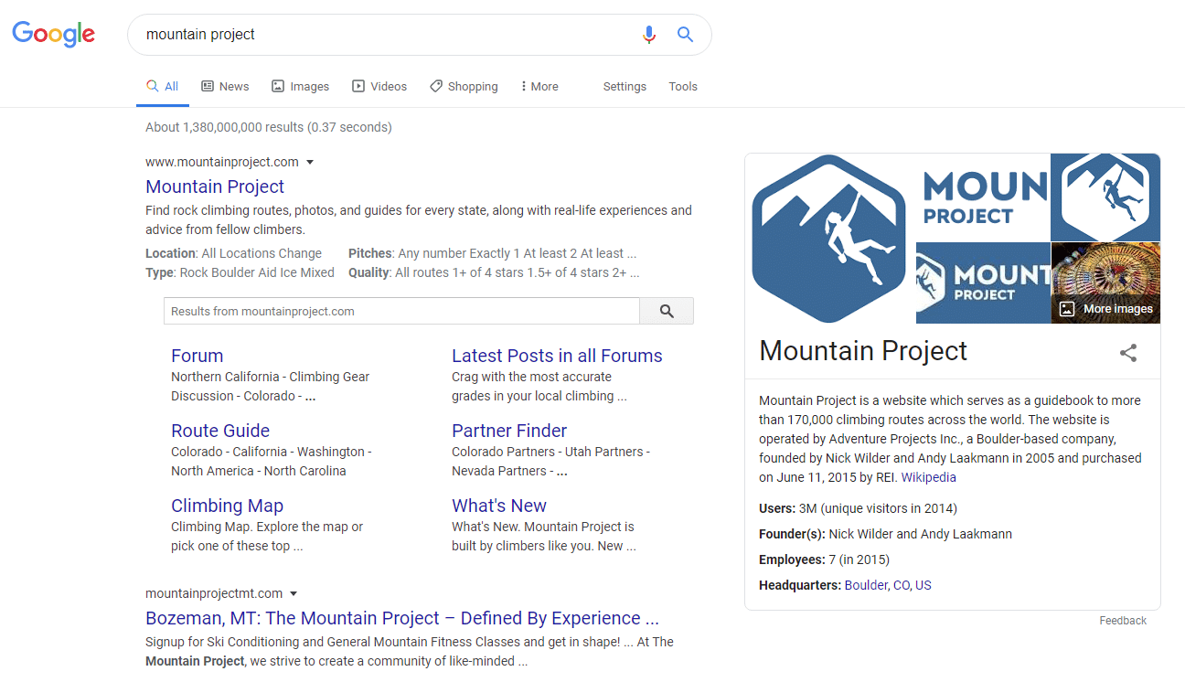The width and height of the screenshot is (1185, 682).
Task: Click the About 1,380,000,000 results text
Action: pyautogui.click(x=269, y=127)
